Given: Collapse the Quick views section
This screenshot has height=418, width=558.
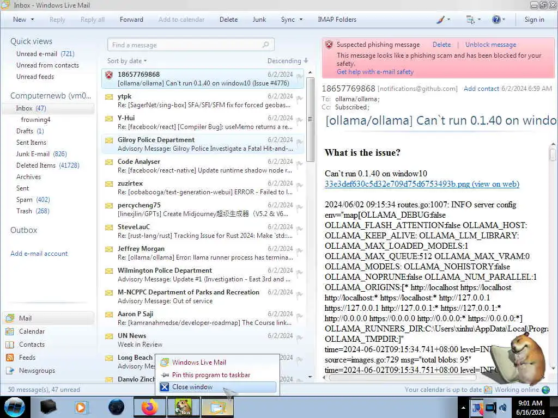Looking at the screenshot, I should click(31, 41).
